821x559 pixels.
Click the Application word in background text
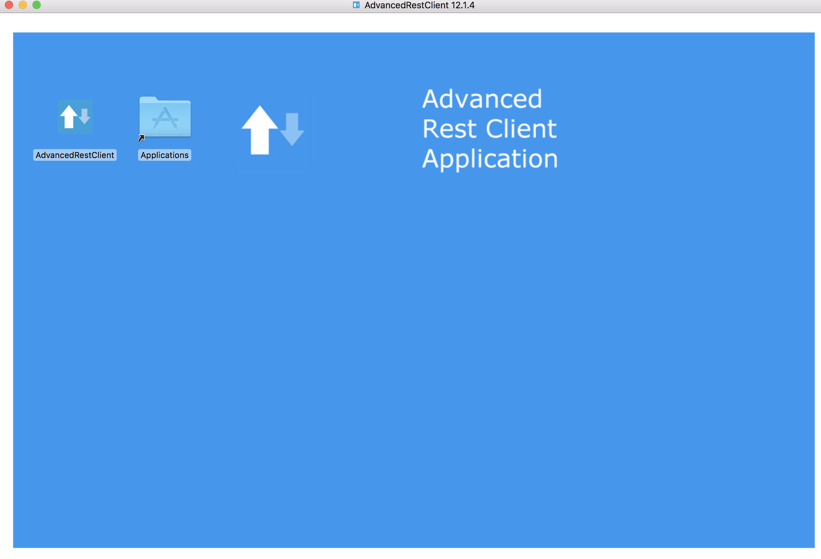point(490,159)
